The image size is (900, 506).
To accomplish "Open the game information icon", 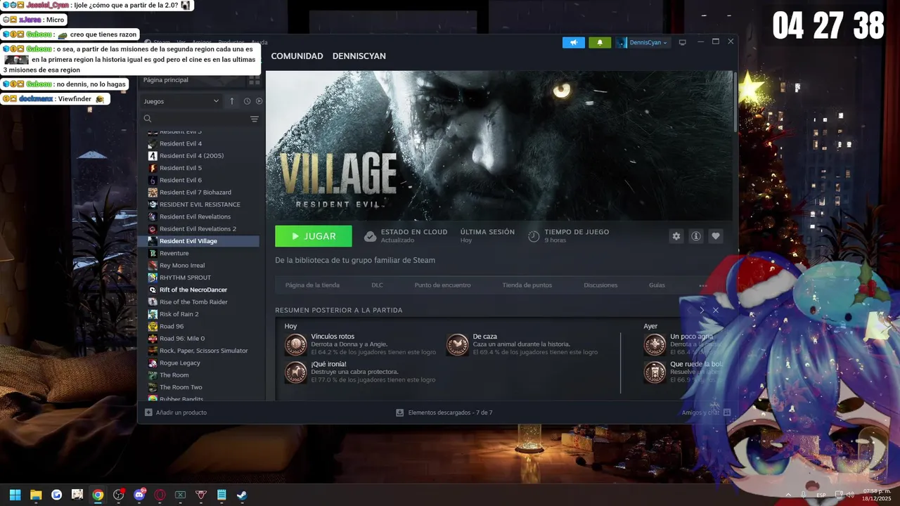I will point(696,236).
